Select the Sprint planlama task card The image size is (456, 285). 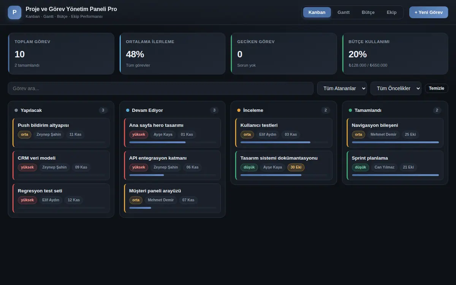coord(395,165)
